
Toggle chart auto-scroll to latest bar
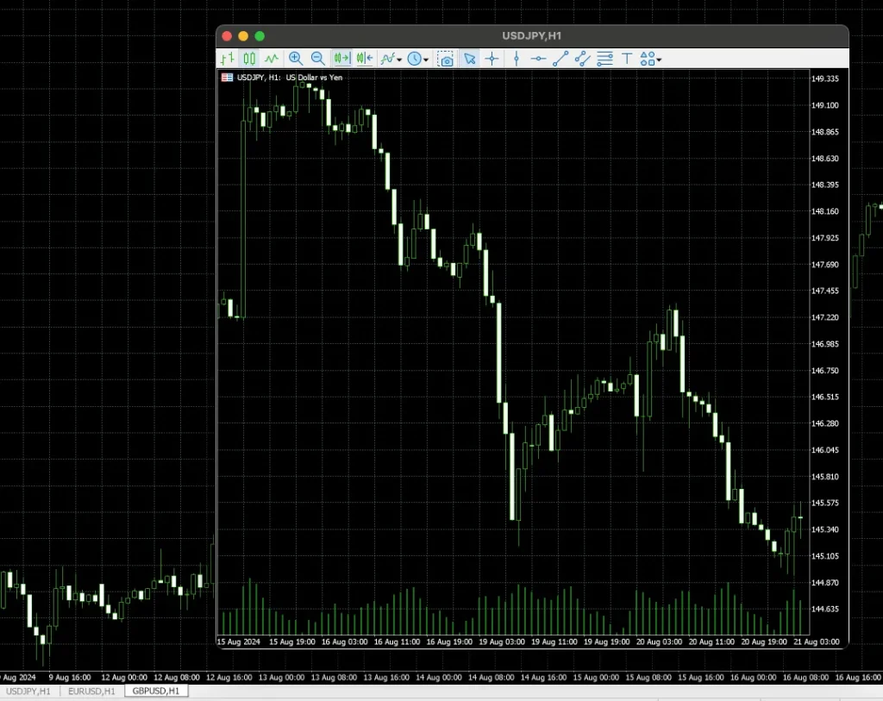(x=342, y=59)
